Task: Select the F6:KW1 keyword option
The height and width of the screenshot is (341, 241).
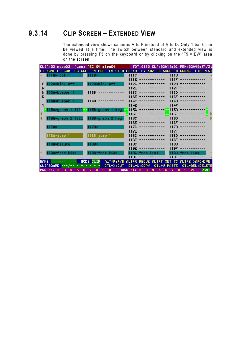Action: [132, 71]
